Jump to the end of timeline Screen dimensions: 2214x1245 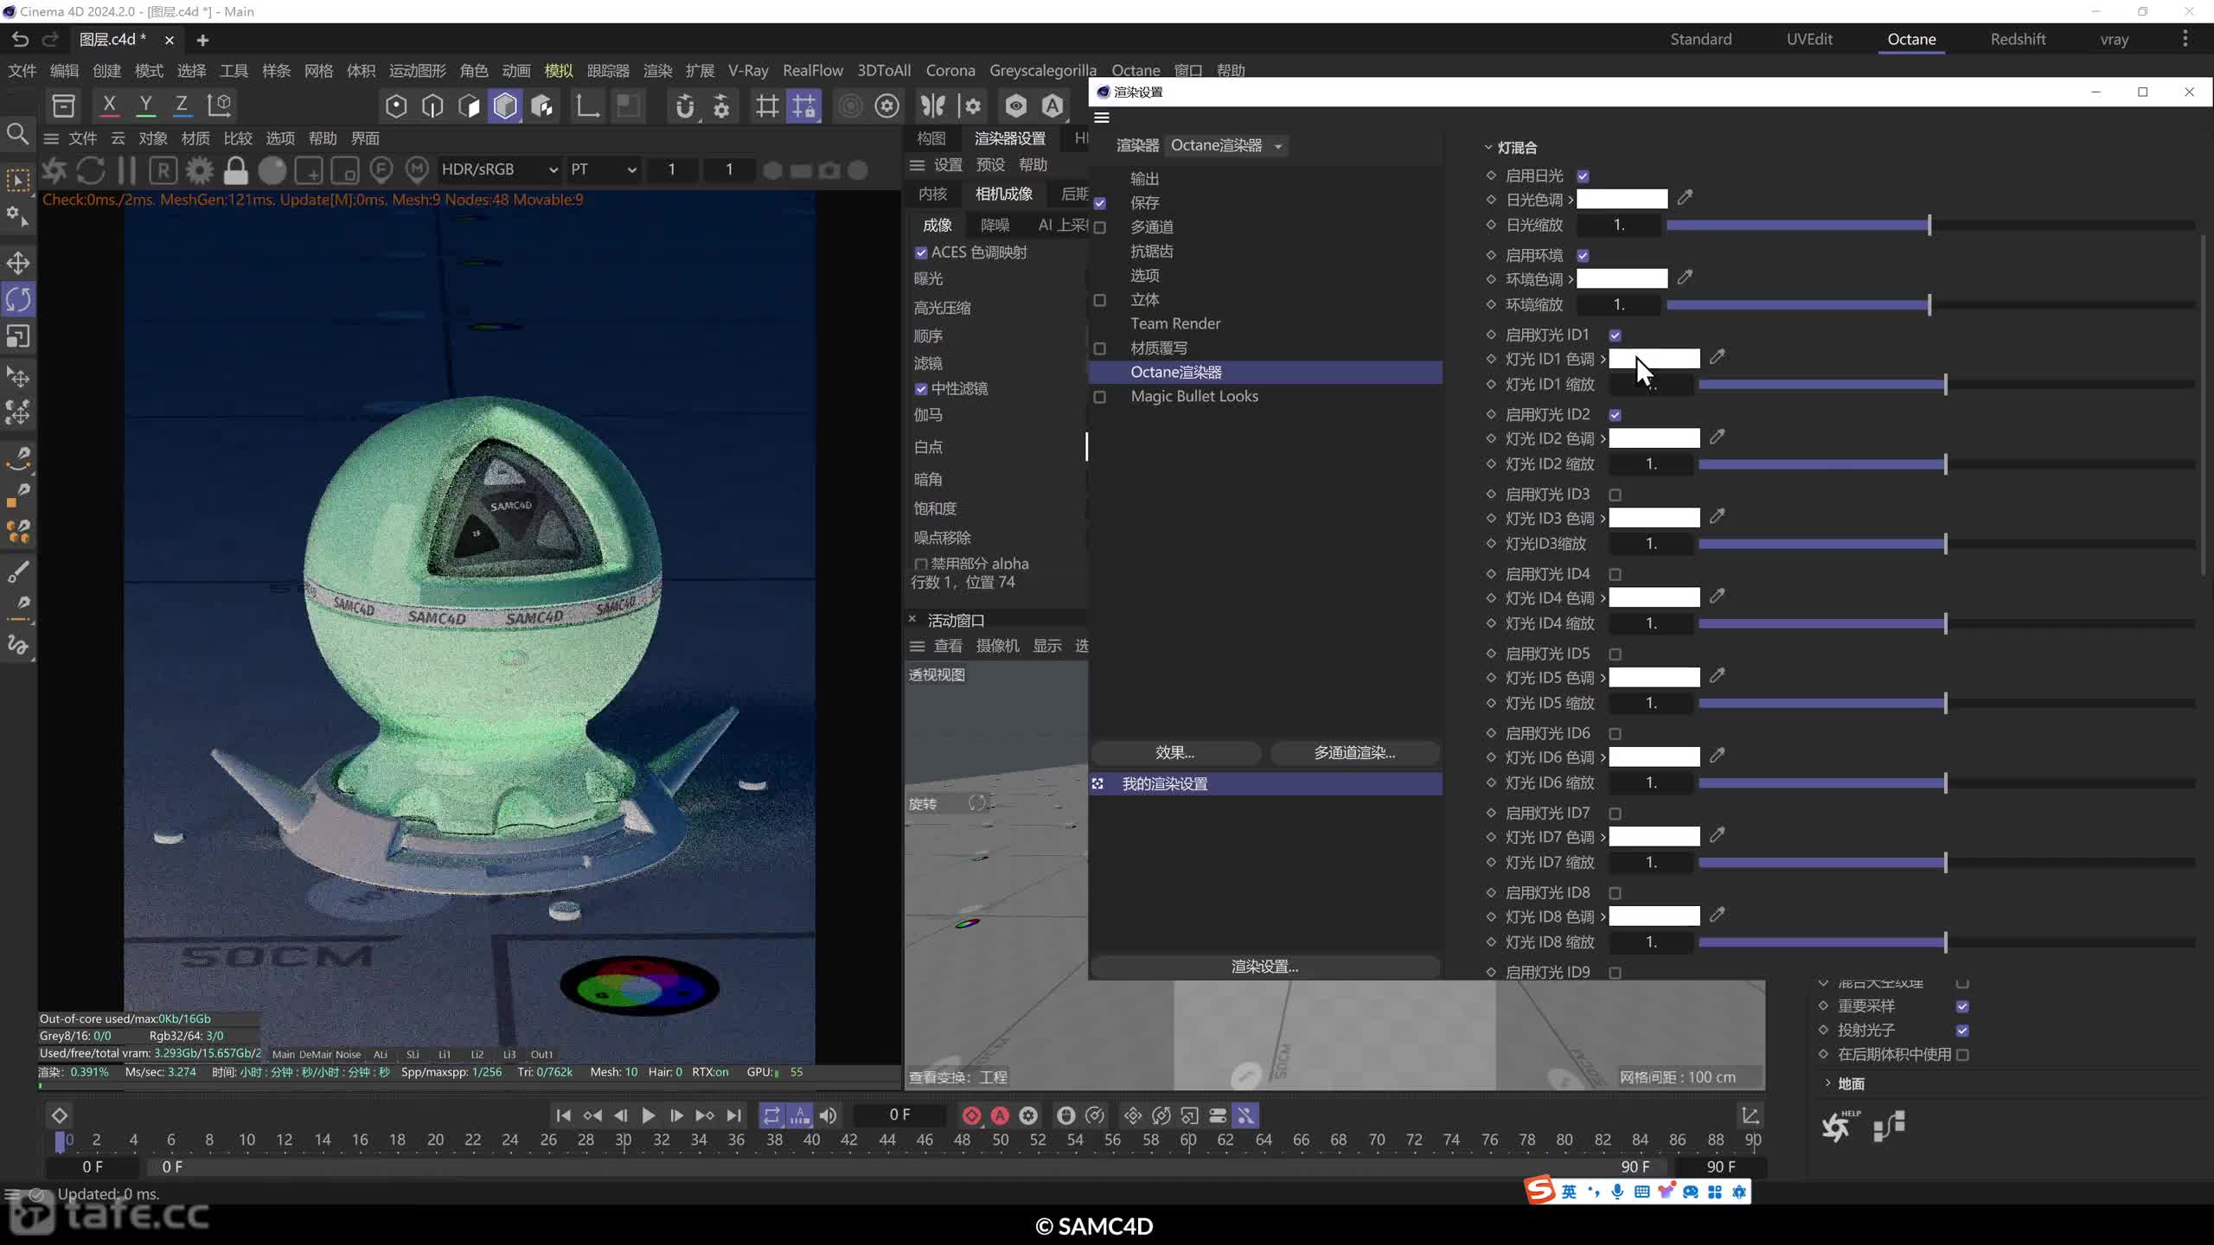pyautogui.click(x=733, y=1115)
